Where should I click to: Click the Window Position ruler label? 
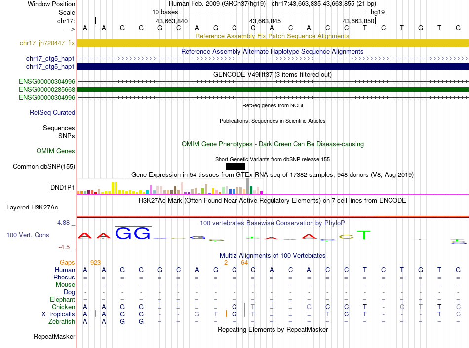(x=51, y=4)
